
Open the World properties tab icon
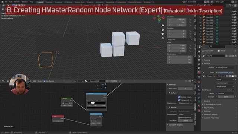tap(199, 72)
